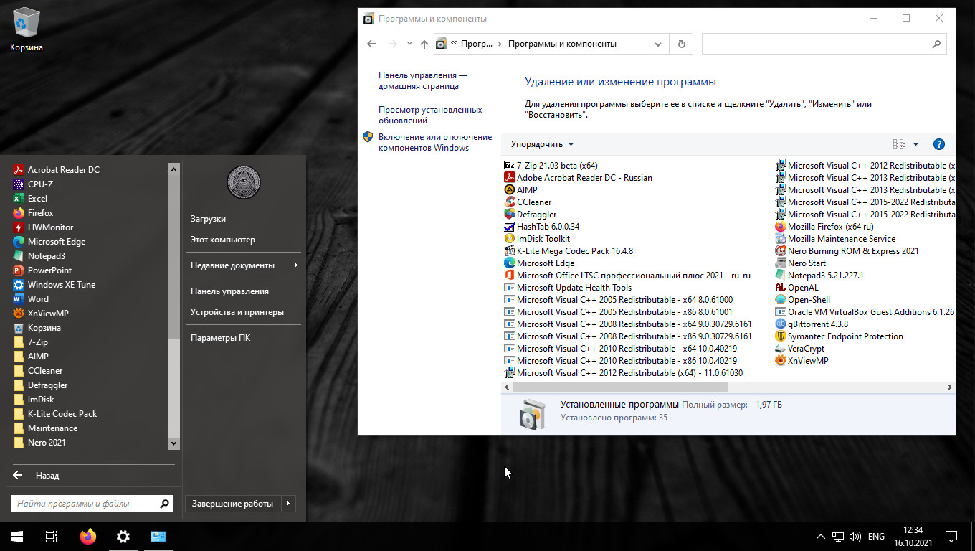
Task: Select Microsoft Office LTSC 2021 ru-ru entry
Action: click(627, 275)
